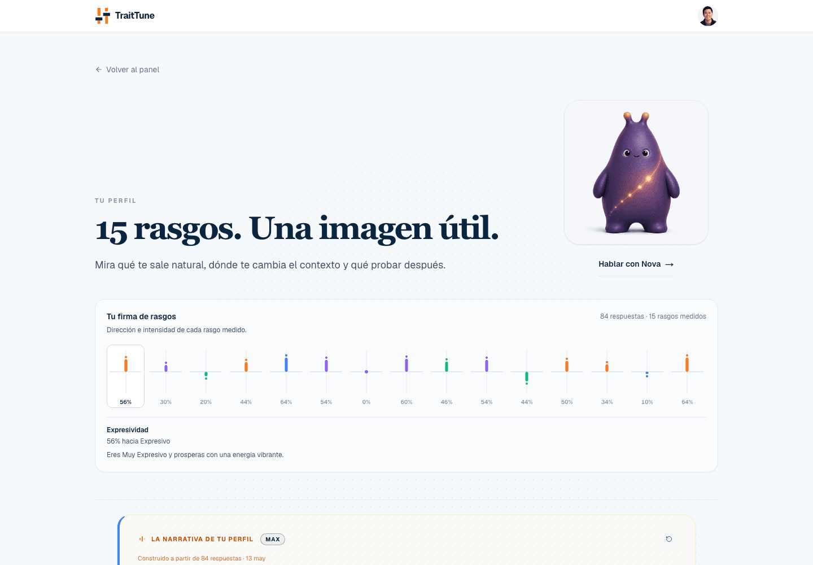Image resolution: width=813 pixels, height=565 pixels.
Task: Click '56% hacia Expresivo' text
Action: (x=138, y=441)
